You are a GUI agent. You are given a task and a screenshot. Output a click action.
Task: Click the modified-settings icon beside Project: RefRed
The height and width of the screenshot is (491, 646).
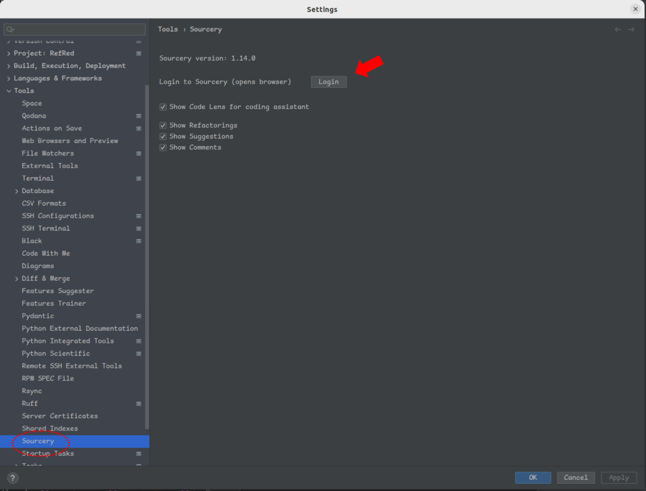138,53
